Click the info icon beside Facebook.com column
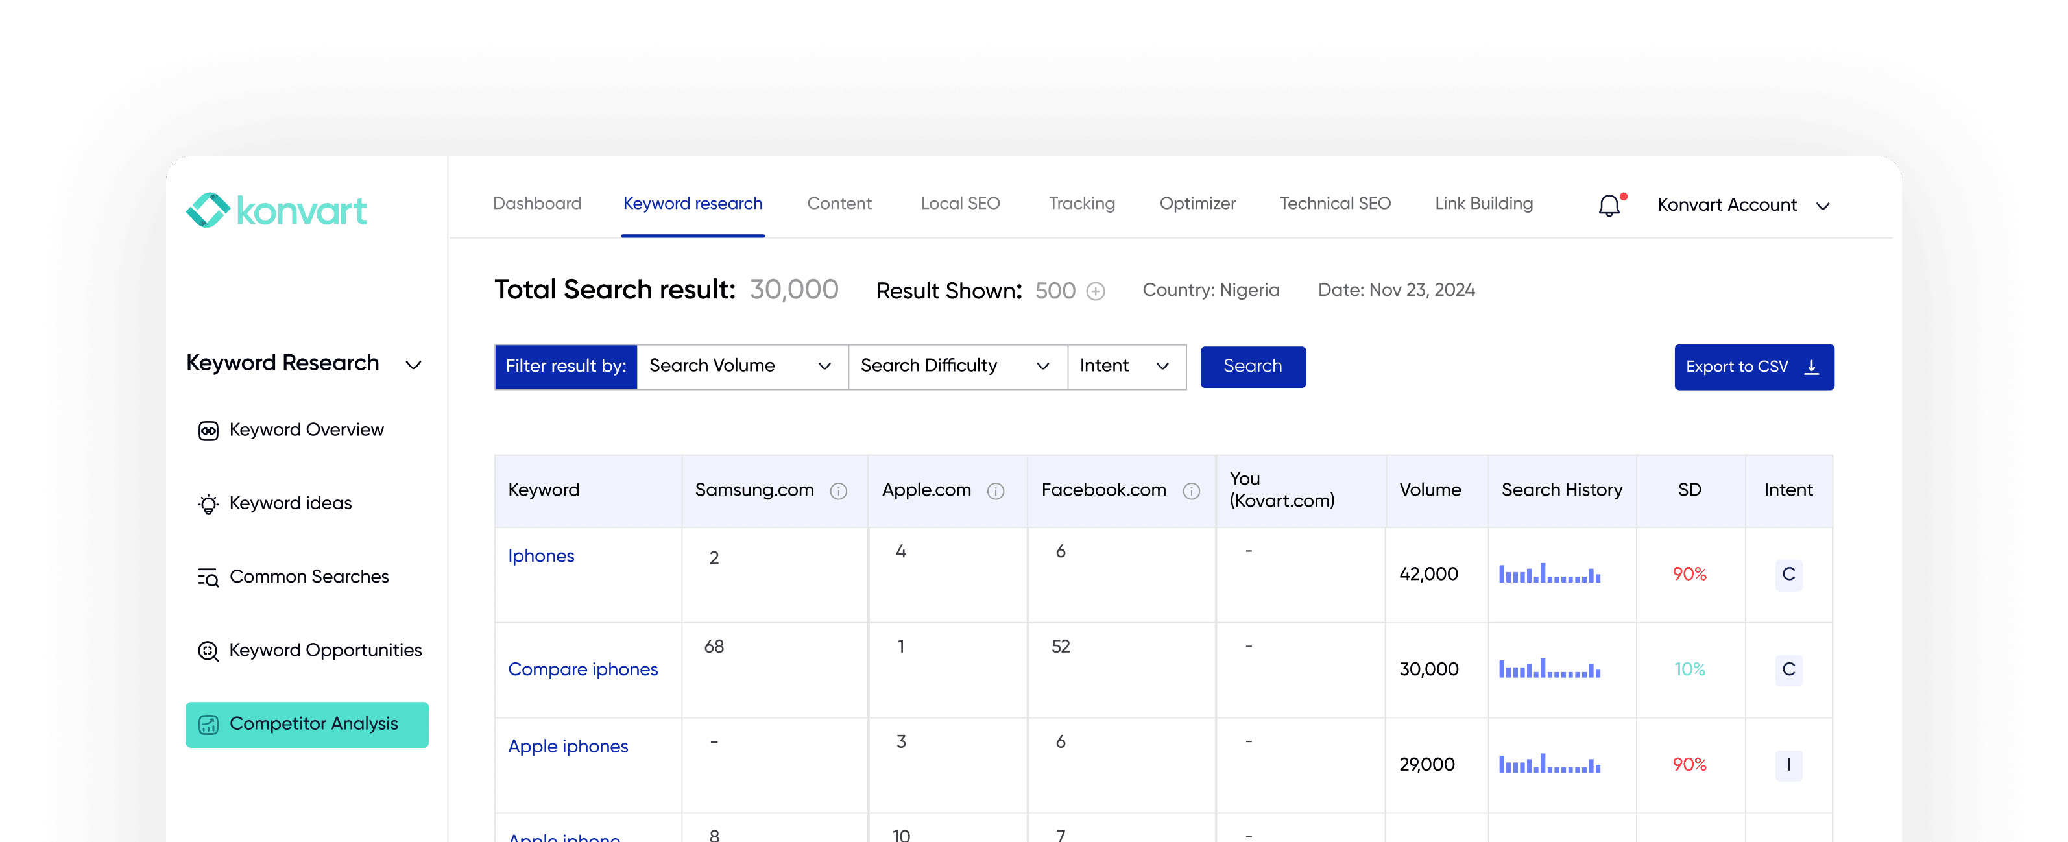The image size is (2068, 842). [x=1192, y=490]
